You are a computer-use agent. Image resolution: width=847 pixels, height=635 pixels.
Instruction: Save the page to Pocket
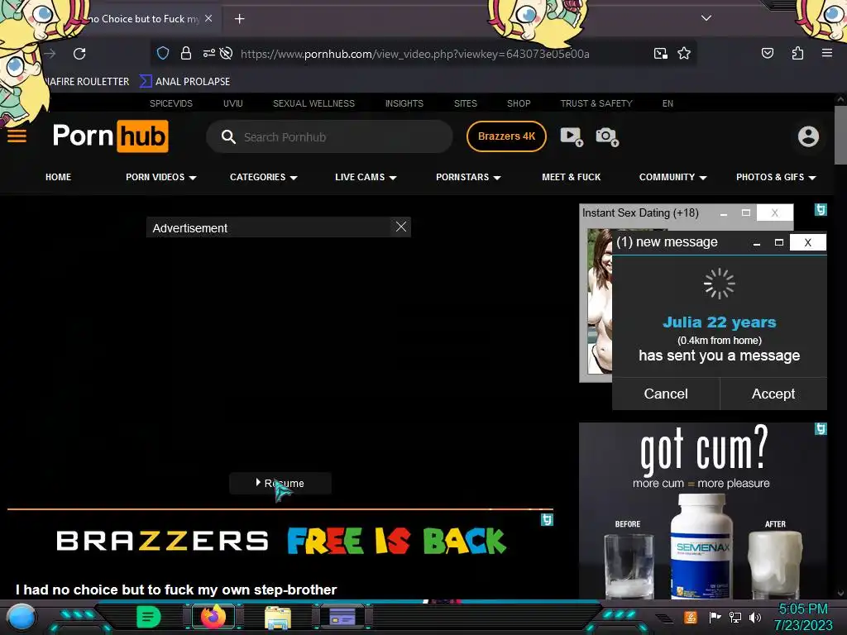pyautogui.click(x=767, y=53)
